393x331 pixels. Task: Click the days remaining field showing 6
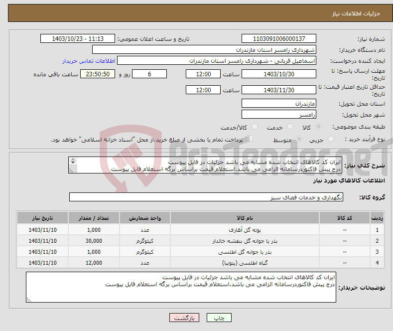(149, 74)
